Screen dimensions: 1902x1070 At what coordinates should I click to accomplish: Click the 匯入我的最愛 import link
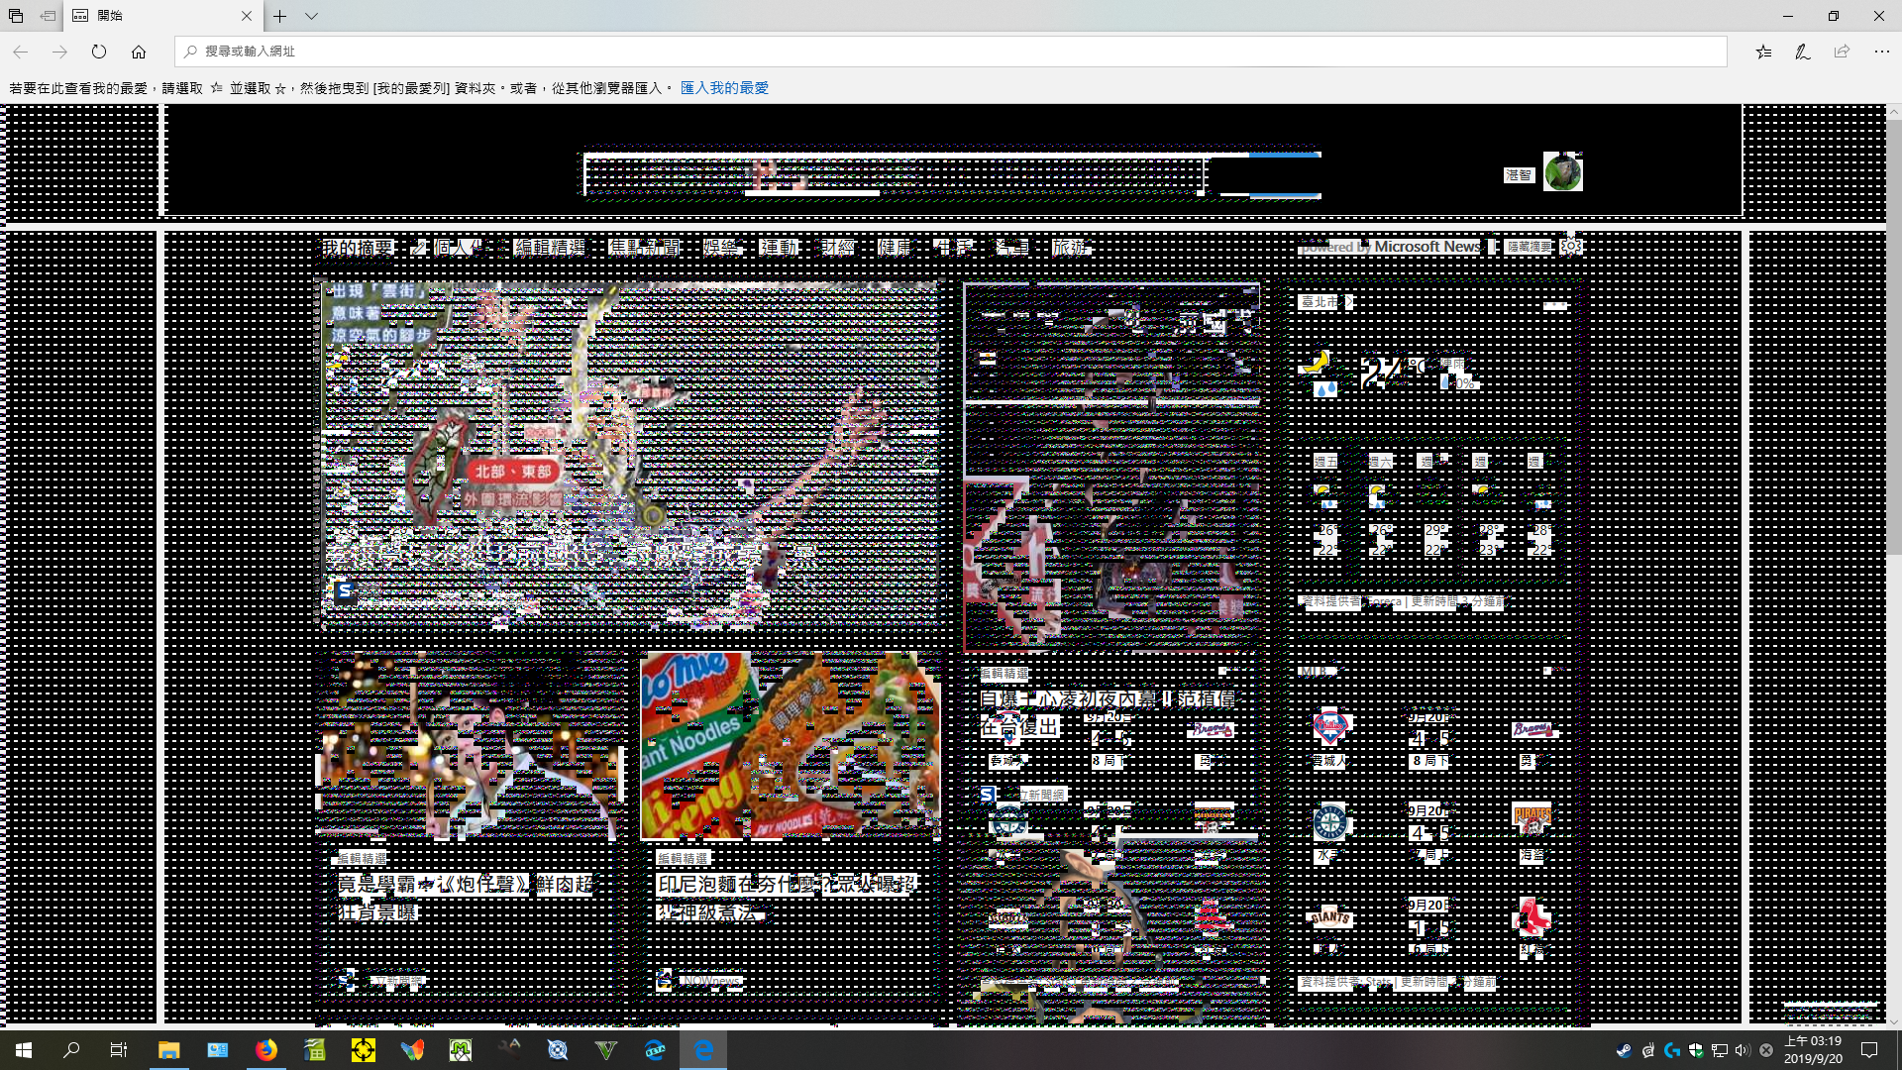[x=724, y=88]
